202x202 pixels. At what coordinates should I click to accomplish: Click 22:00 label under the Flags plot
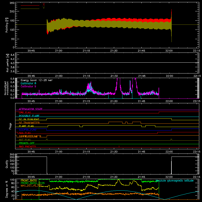169,152
